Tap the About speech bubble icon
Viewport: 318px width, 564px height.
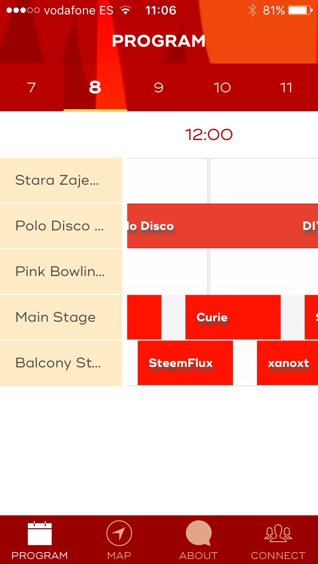[x=198, y=534]
